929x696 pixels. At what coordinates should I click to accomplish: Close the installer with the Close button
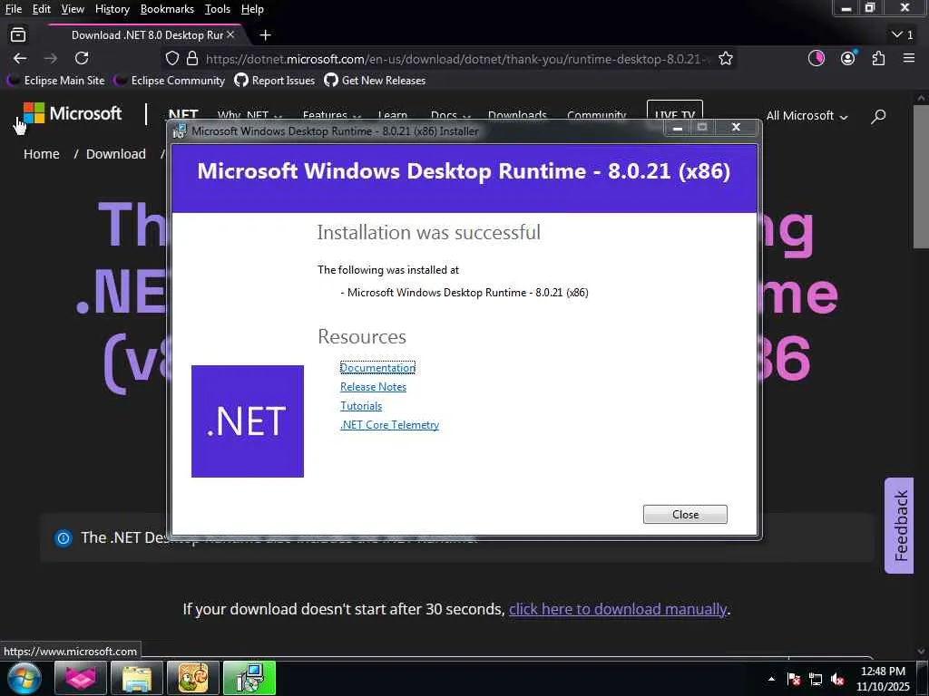point(685,515)
